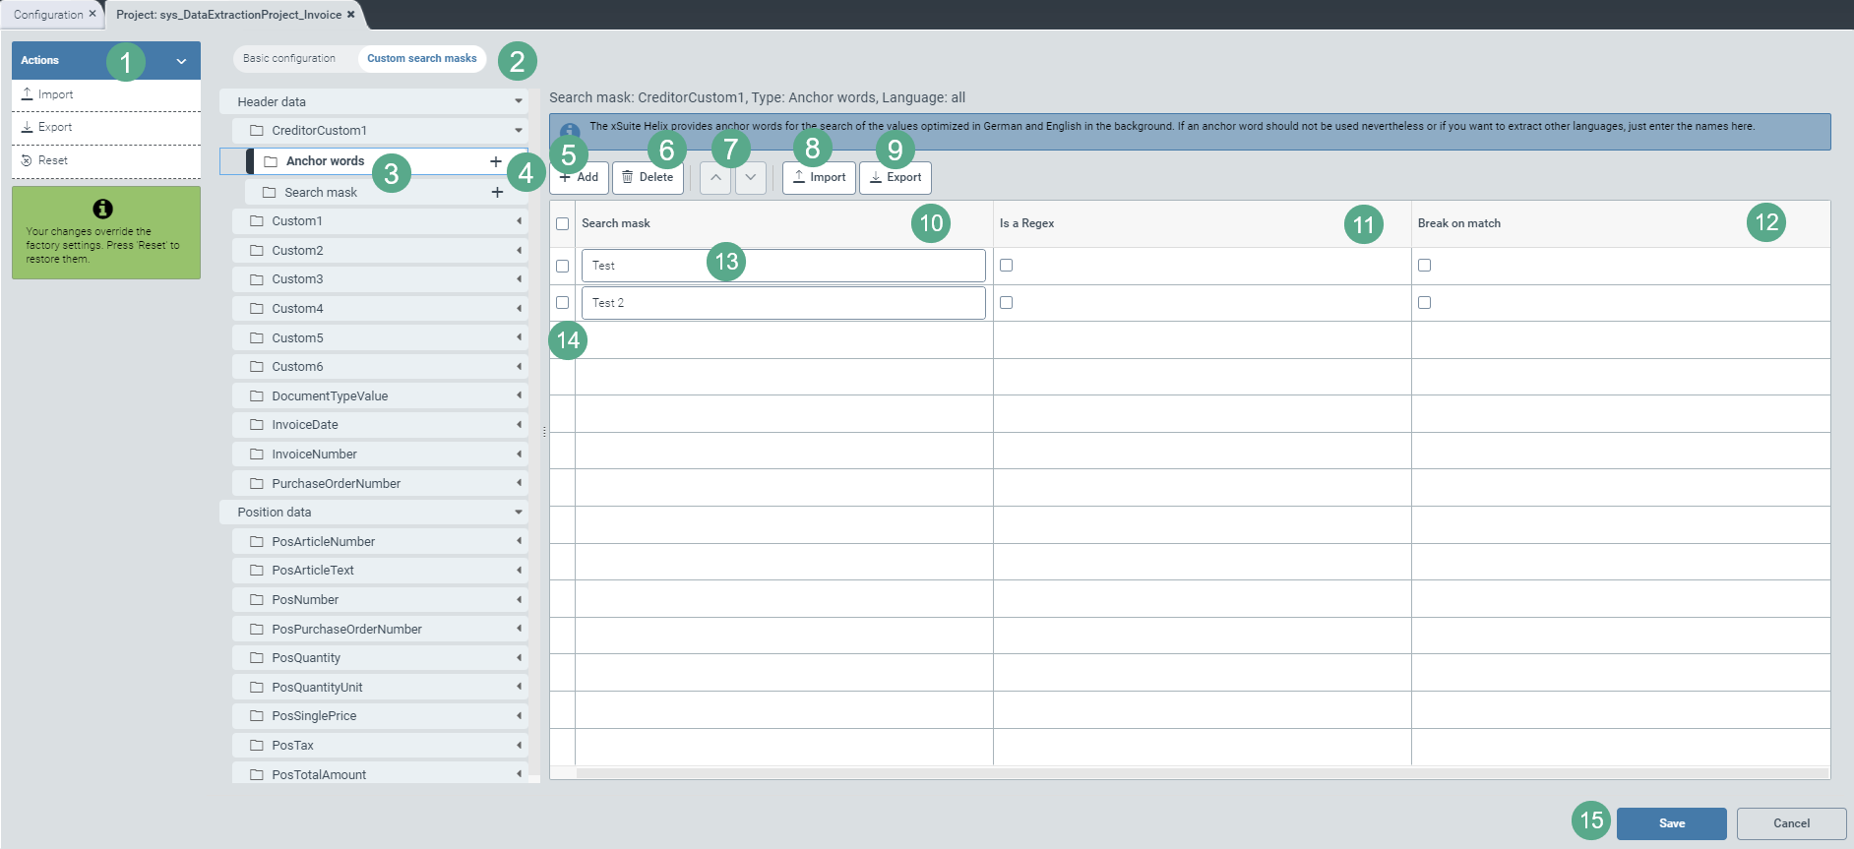
Task: Click the plus icon beside Search mask node
Action: (497, 193)
